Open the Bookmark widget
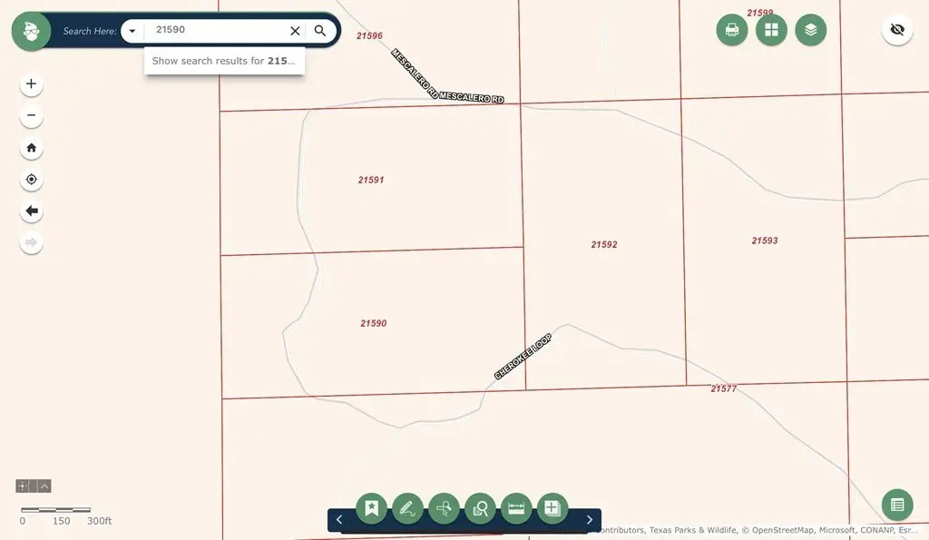 click(x=371, y=508)
